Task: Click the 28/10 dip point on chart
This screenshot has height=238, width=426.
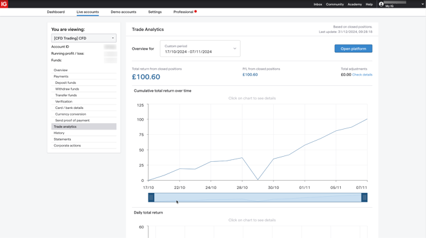Action: pos(258,180)
